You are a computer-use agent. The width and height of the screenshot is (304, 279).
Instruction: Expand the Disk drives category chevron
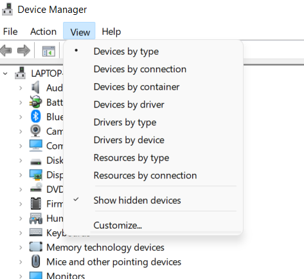click(21, 160)
